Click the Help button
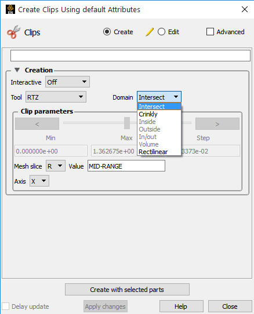The width and height of the screenshot is (254, 314). pyautogui.click(x=182, y=306)
